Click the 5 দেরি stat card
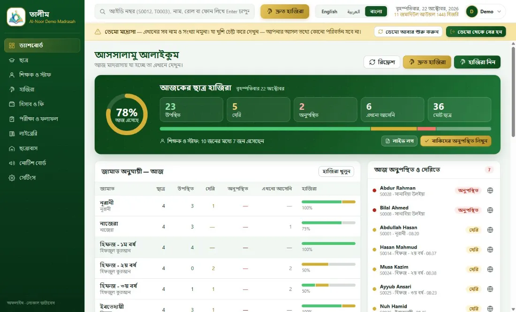The width and height of the screenshot is (516, 312). point(258,110)
